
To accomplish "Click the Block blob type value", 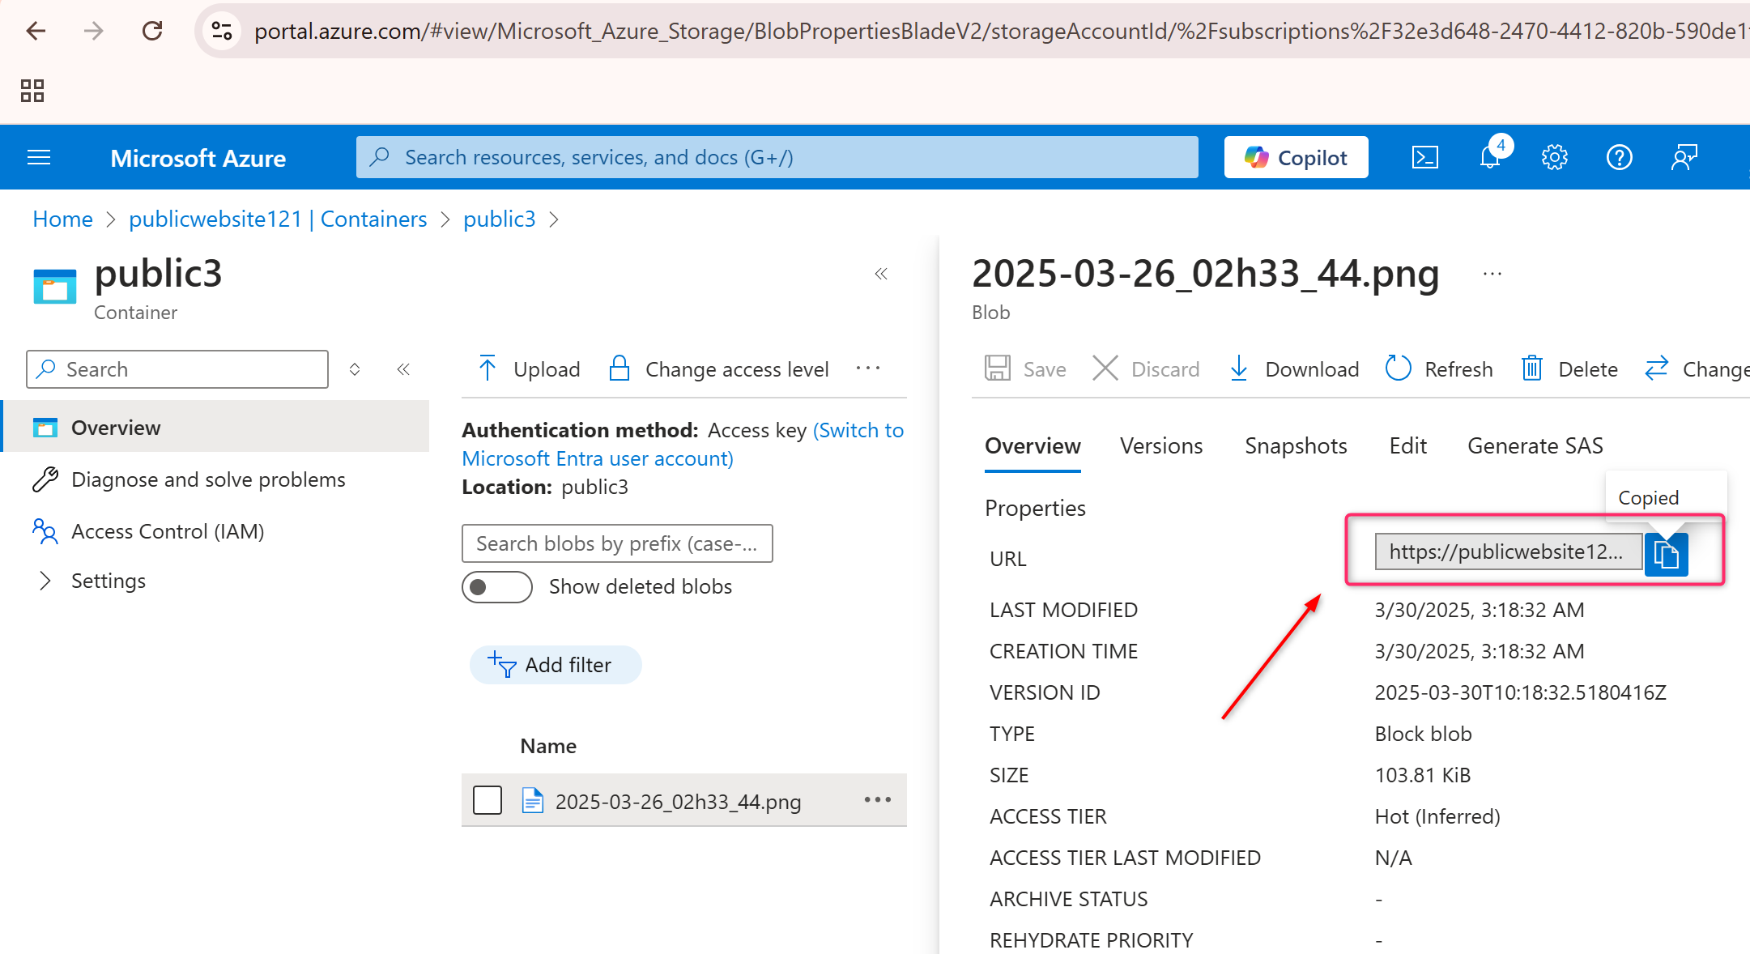I will tap(1423, 734).
